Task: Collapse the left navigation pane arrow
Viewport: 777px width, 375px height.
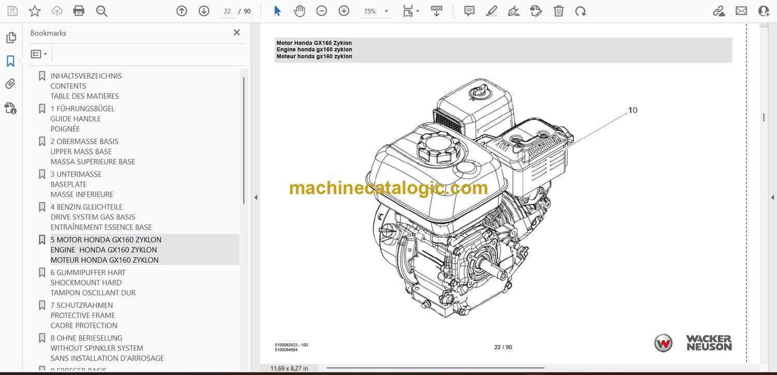Action: (255, 197)
